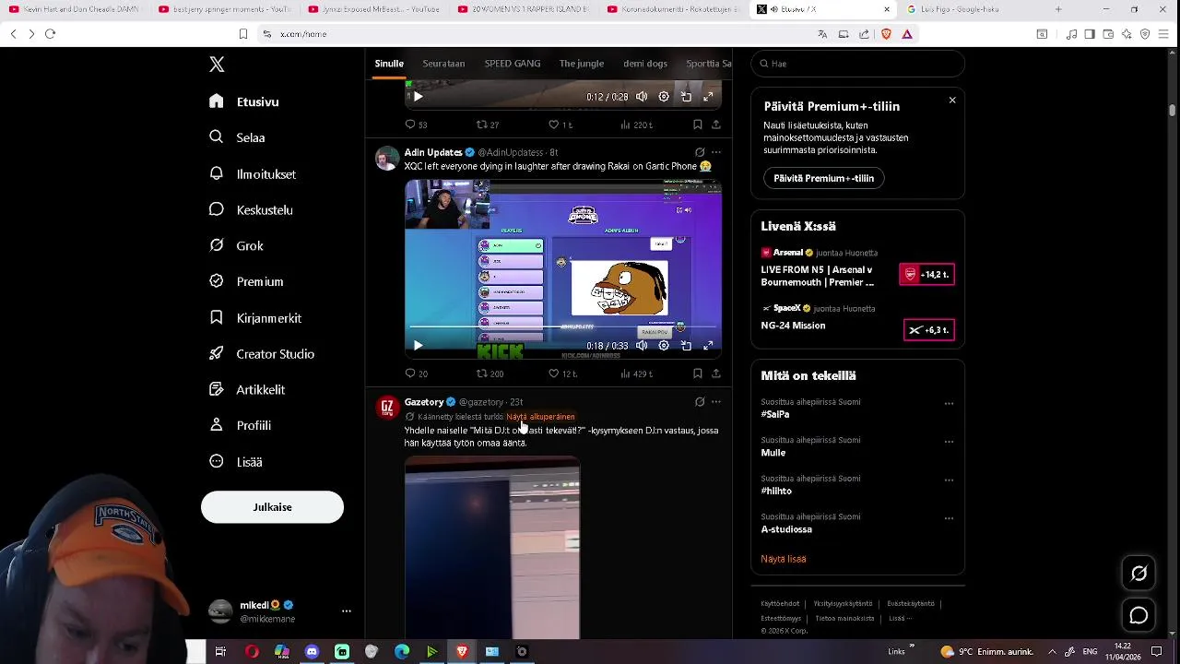
Task: Enter fullscreen on the top video
Action: pyautogui.click(x=708, y=96)
